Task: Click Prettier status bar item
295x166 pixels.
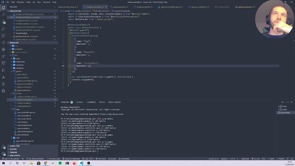Action: [x=280, y=159]
